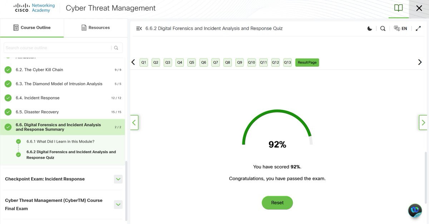Click the course outline scrollbar
This screenshot has width=429, height=224.
(126, 191)
